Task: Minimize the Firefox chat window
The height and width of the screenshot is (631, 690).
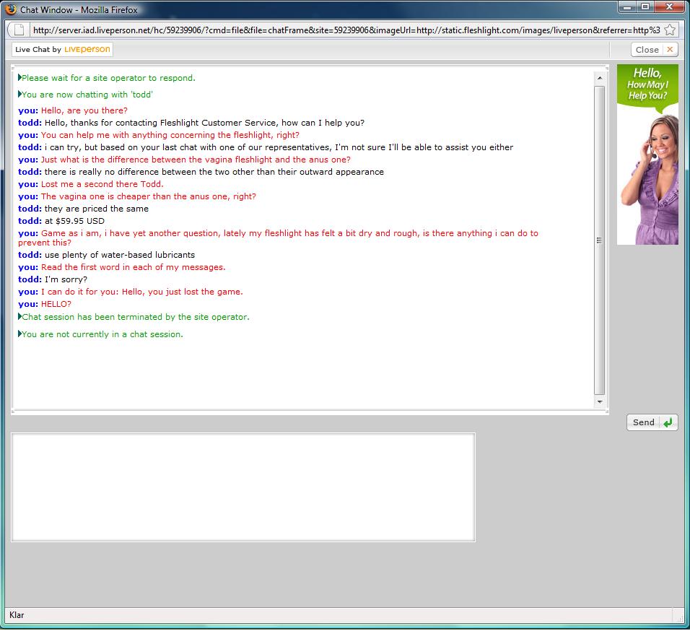Action: [626, 7]
